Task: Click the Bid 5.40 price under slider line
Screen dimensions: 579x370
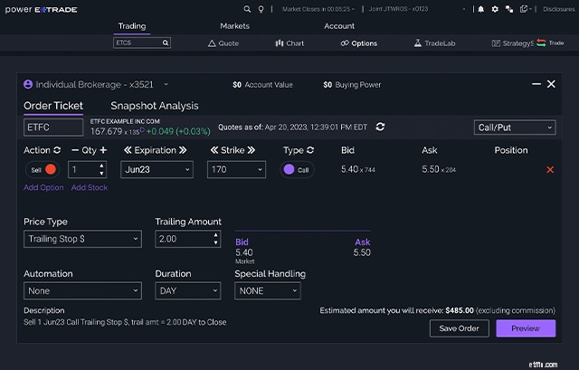Action: [244, 252]
